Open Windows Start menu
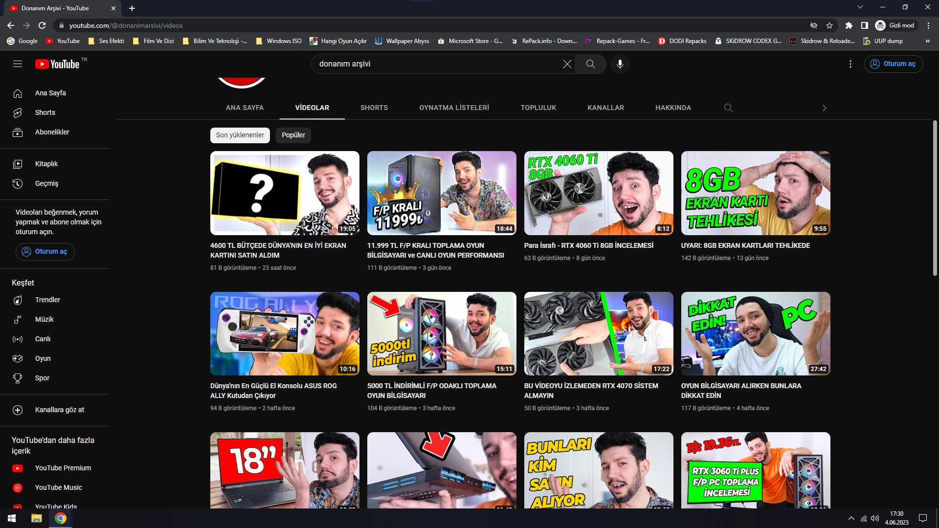Viewport: 939px width, 528px height. coord(12,518)
